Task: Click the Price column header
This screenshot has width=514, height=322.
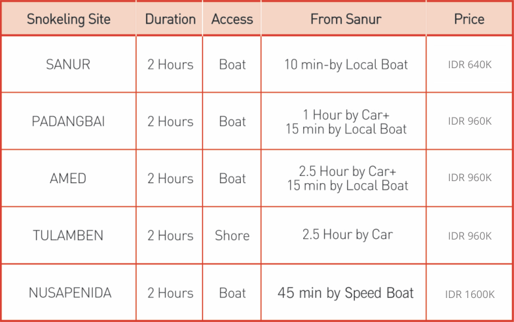Action: pos(469,19)
